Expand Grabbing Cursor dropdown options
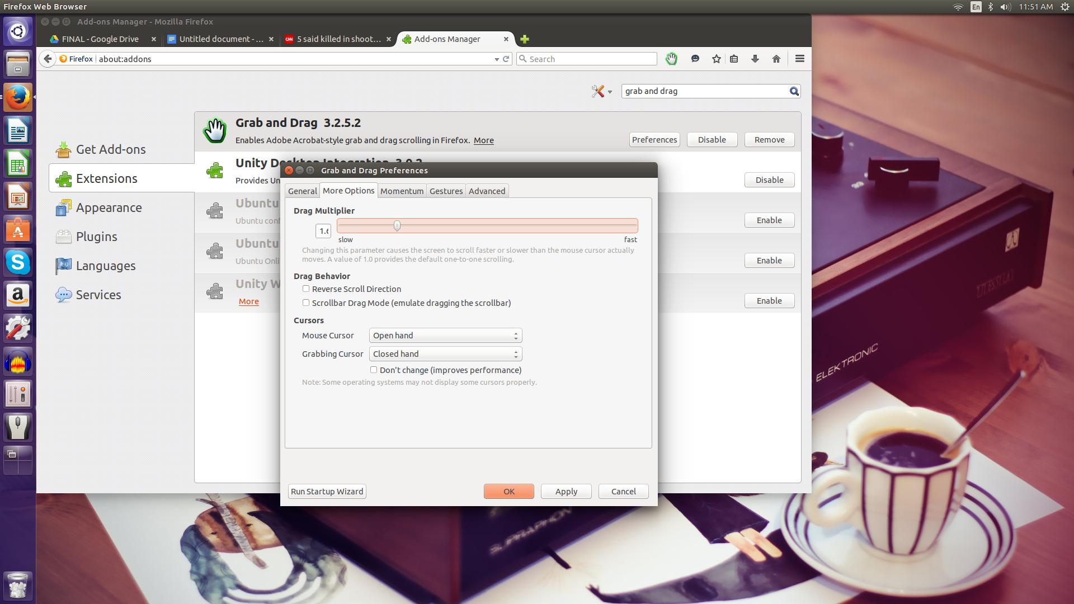Viewport: 1074px width, 604px height. click(x=516, y=353)
